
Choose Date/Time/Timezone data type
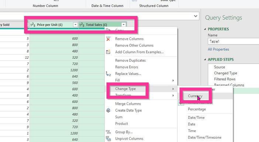205,137
